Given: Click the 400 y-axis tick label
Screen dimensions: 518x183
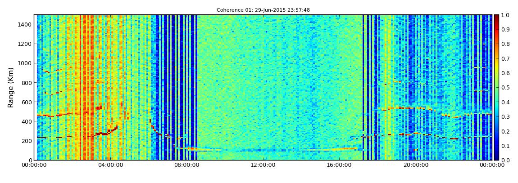Looking at the screenshot, I should [27, 122].
